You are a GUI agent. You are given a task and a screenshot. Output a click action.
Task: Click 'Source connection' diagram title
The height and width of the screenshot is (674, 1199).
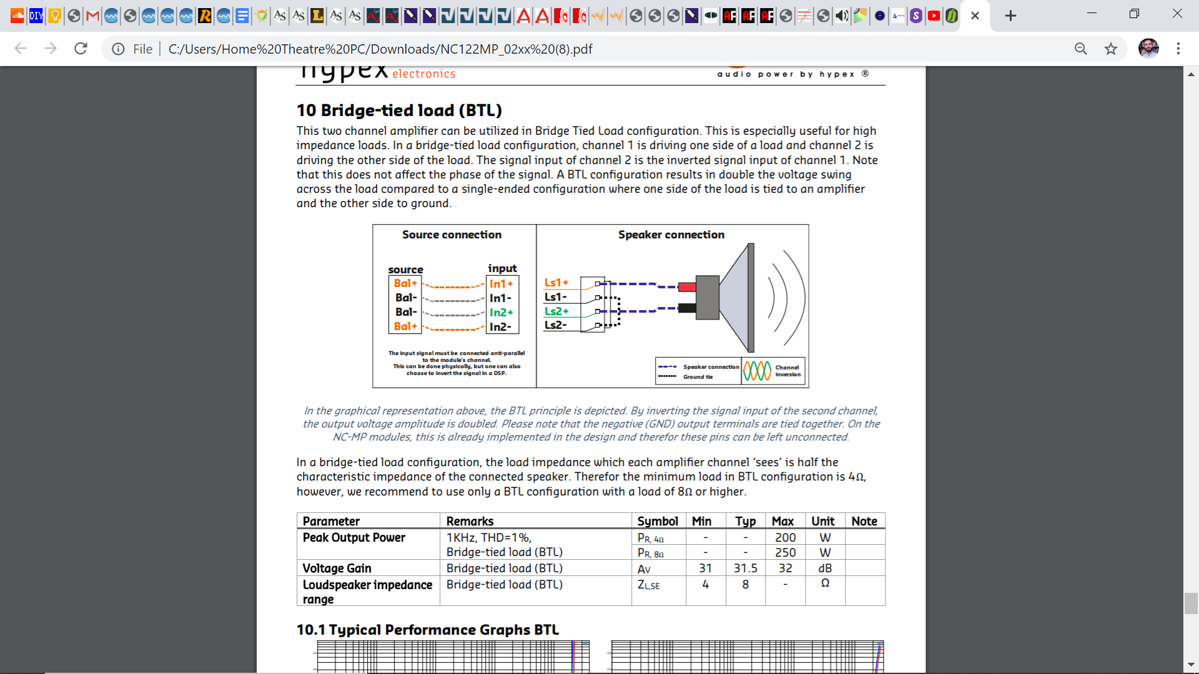pyautogui.click(x=451, y=235)
